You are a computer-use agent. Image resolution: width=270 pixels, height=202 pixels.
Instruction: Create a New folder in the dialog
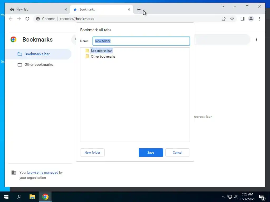pos(92,152)
